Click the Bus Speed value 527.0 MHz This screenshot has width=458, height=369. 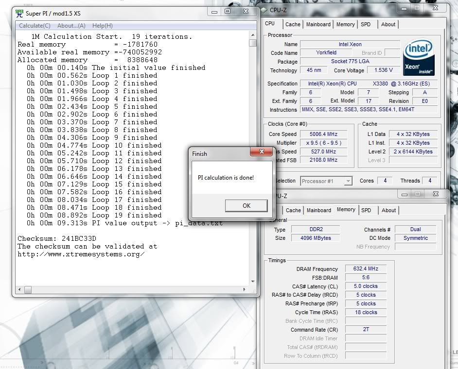click(323, 151)
